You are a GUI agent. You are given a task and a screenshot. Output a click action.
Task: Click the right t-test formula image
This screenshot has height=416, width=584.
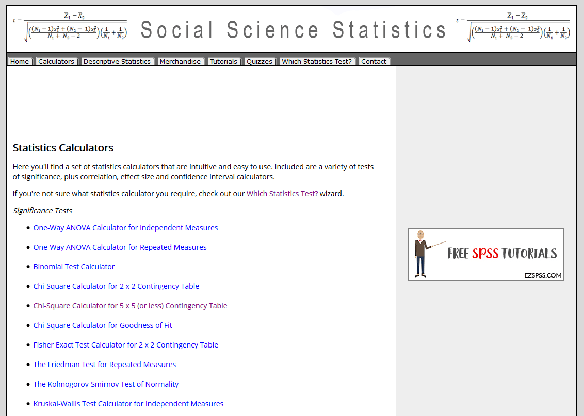513,27
